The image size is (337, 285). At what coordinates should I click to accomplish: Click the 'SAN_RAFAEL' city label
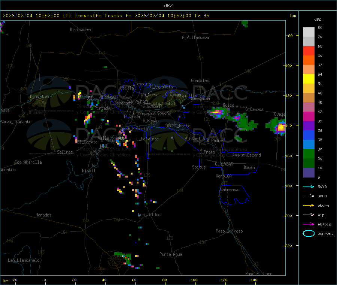tap(137, 102)
